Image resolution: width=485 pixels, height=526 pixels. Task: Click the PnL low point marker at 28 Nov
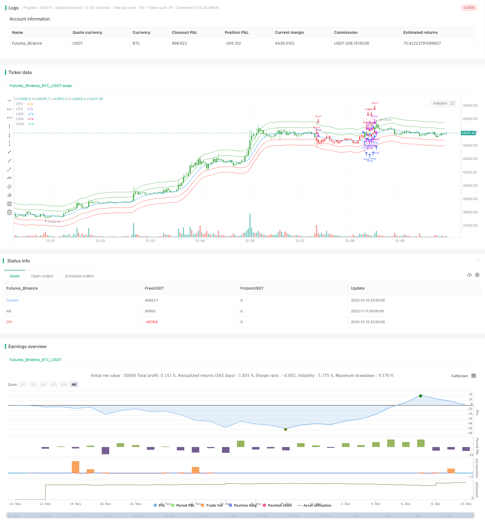285,429
